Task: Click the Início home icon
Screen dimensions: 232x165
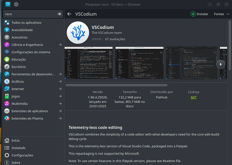Action: coord(7,140)
